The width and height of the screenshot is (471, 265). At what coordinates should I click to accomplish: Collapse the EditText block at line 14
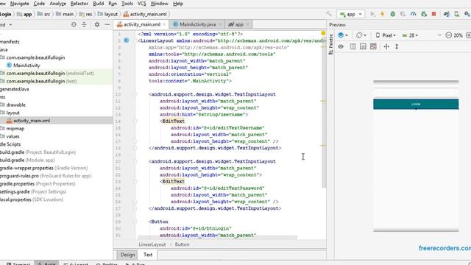coord(135,121)
